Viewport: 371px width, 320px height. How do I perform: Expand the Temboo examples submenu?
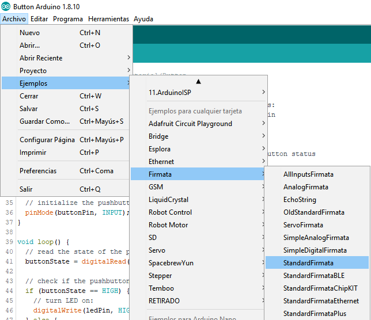click(x=198, y=288)
